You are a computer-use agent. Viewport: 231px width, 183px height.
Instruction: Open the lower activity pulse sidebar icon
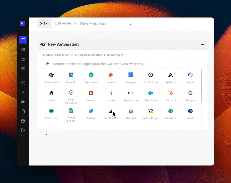(x=23, y=93)
